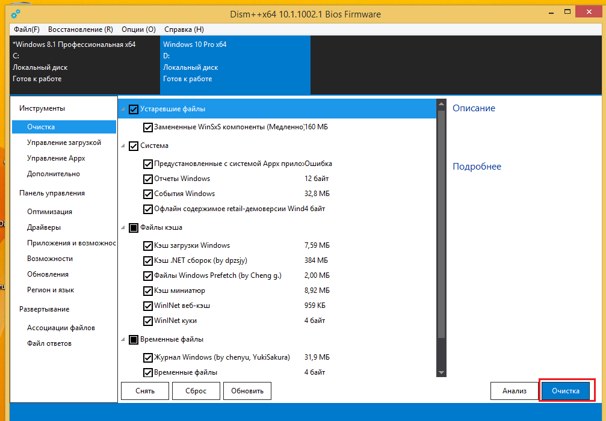The image size is (606, 421).
Task: Uncheck Журнал Windows checkbox
Action: [x=147, y=358]
